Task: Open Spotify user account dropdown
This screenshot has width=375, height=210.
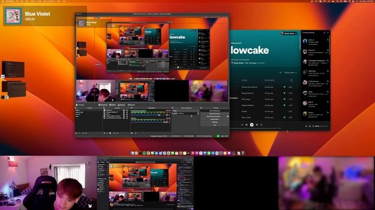Action: (x=289, y=34)
